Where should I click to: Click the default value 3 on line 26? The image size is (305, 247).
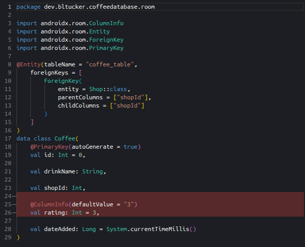(94, 213)
